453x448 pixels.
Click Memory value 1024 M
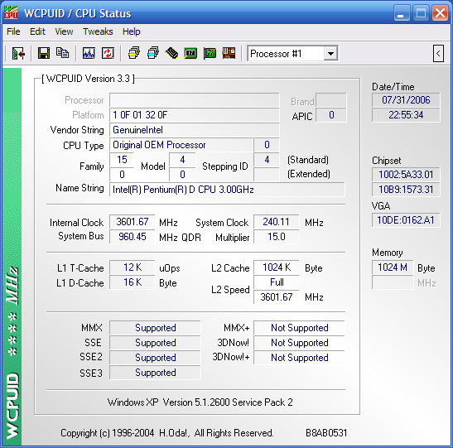click(393, 267)
